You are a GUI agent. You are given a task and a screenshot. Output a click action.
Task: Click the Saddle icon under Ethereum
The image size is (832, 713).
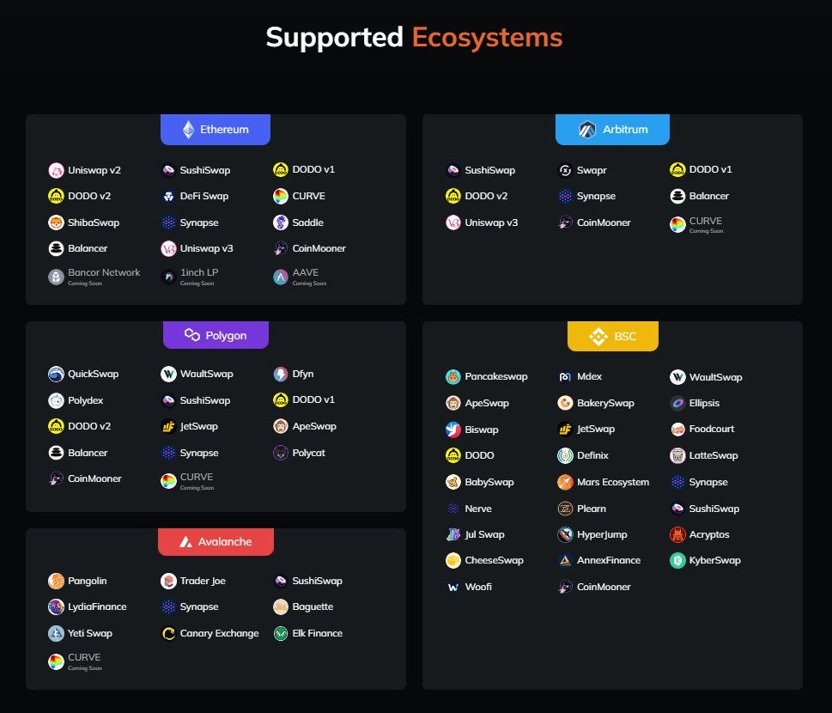pyautogui.click(x=281, y=222)
